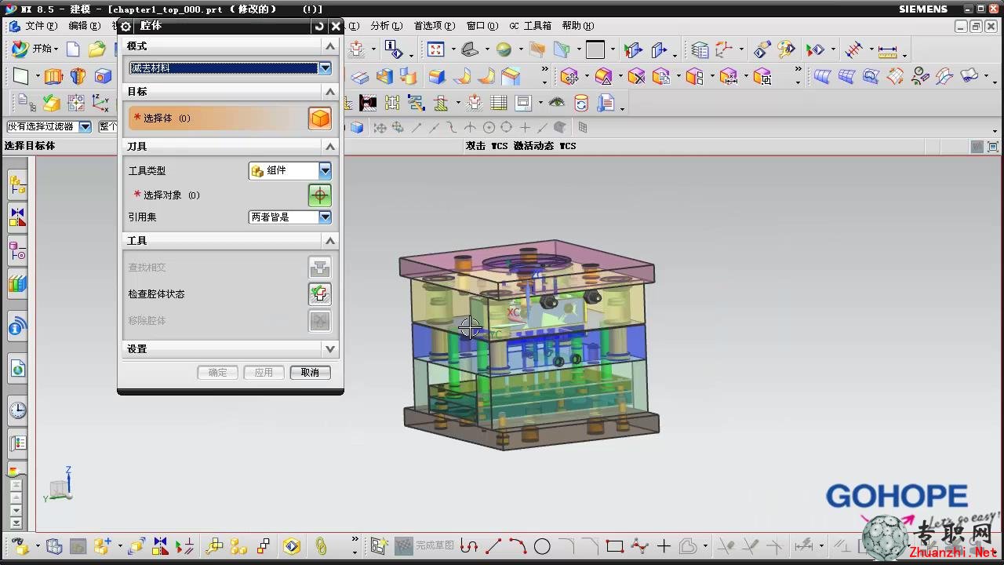Click the WCS XYZ axes icon

[100, 103]
